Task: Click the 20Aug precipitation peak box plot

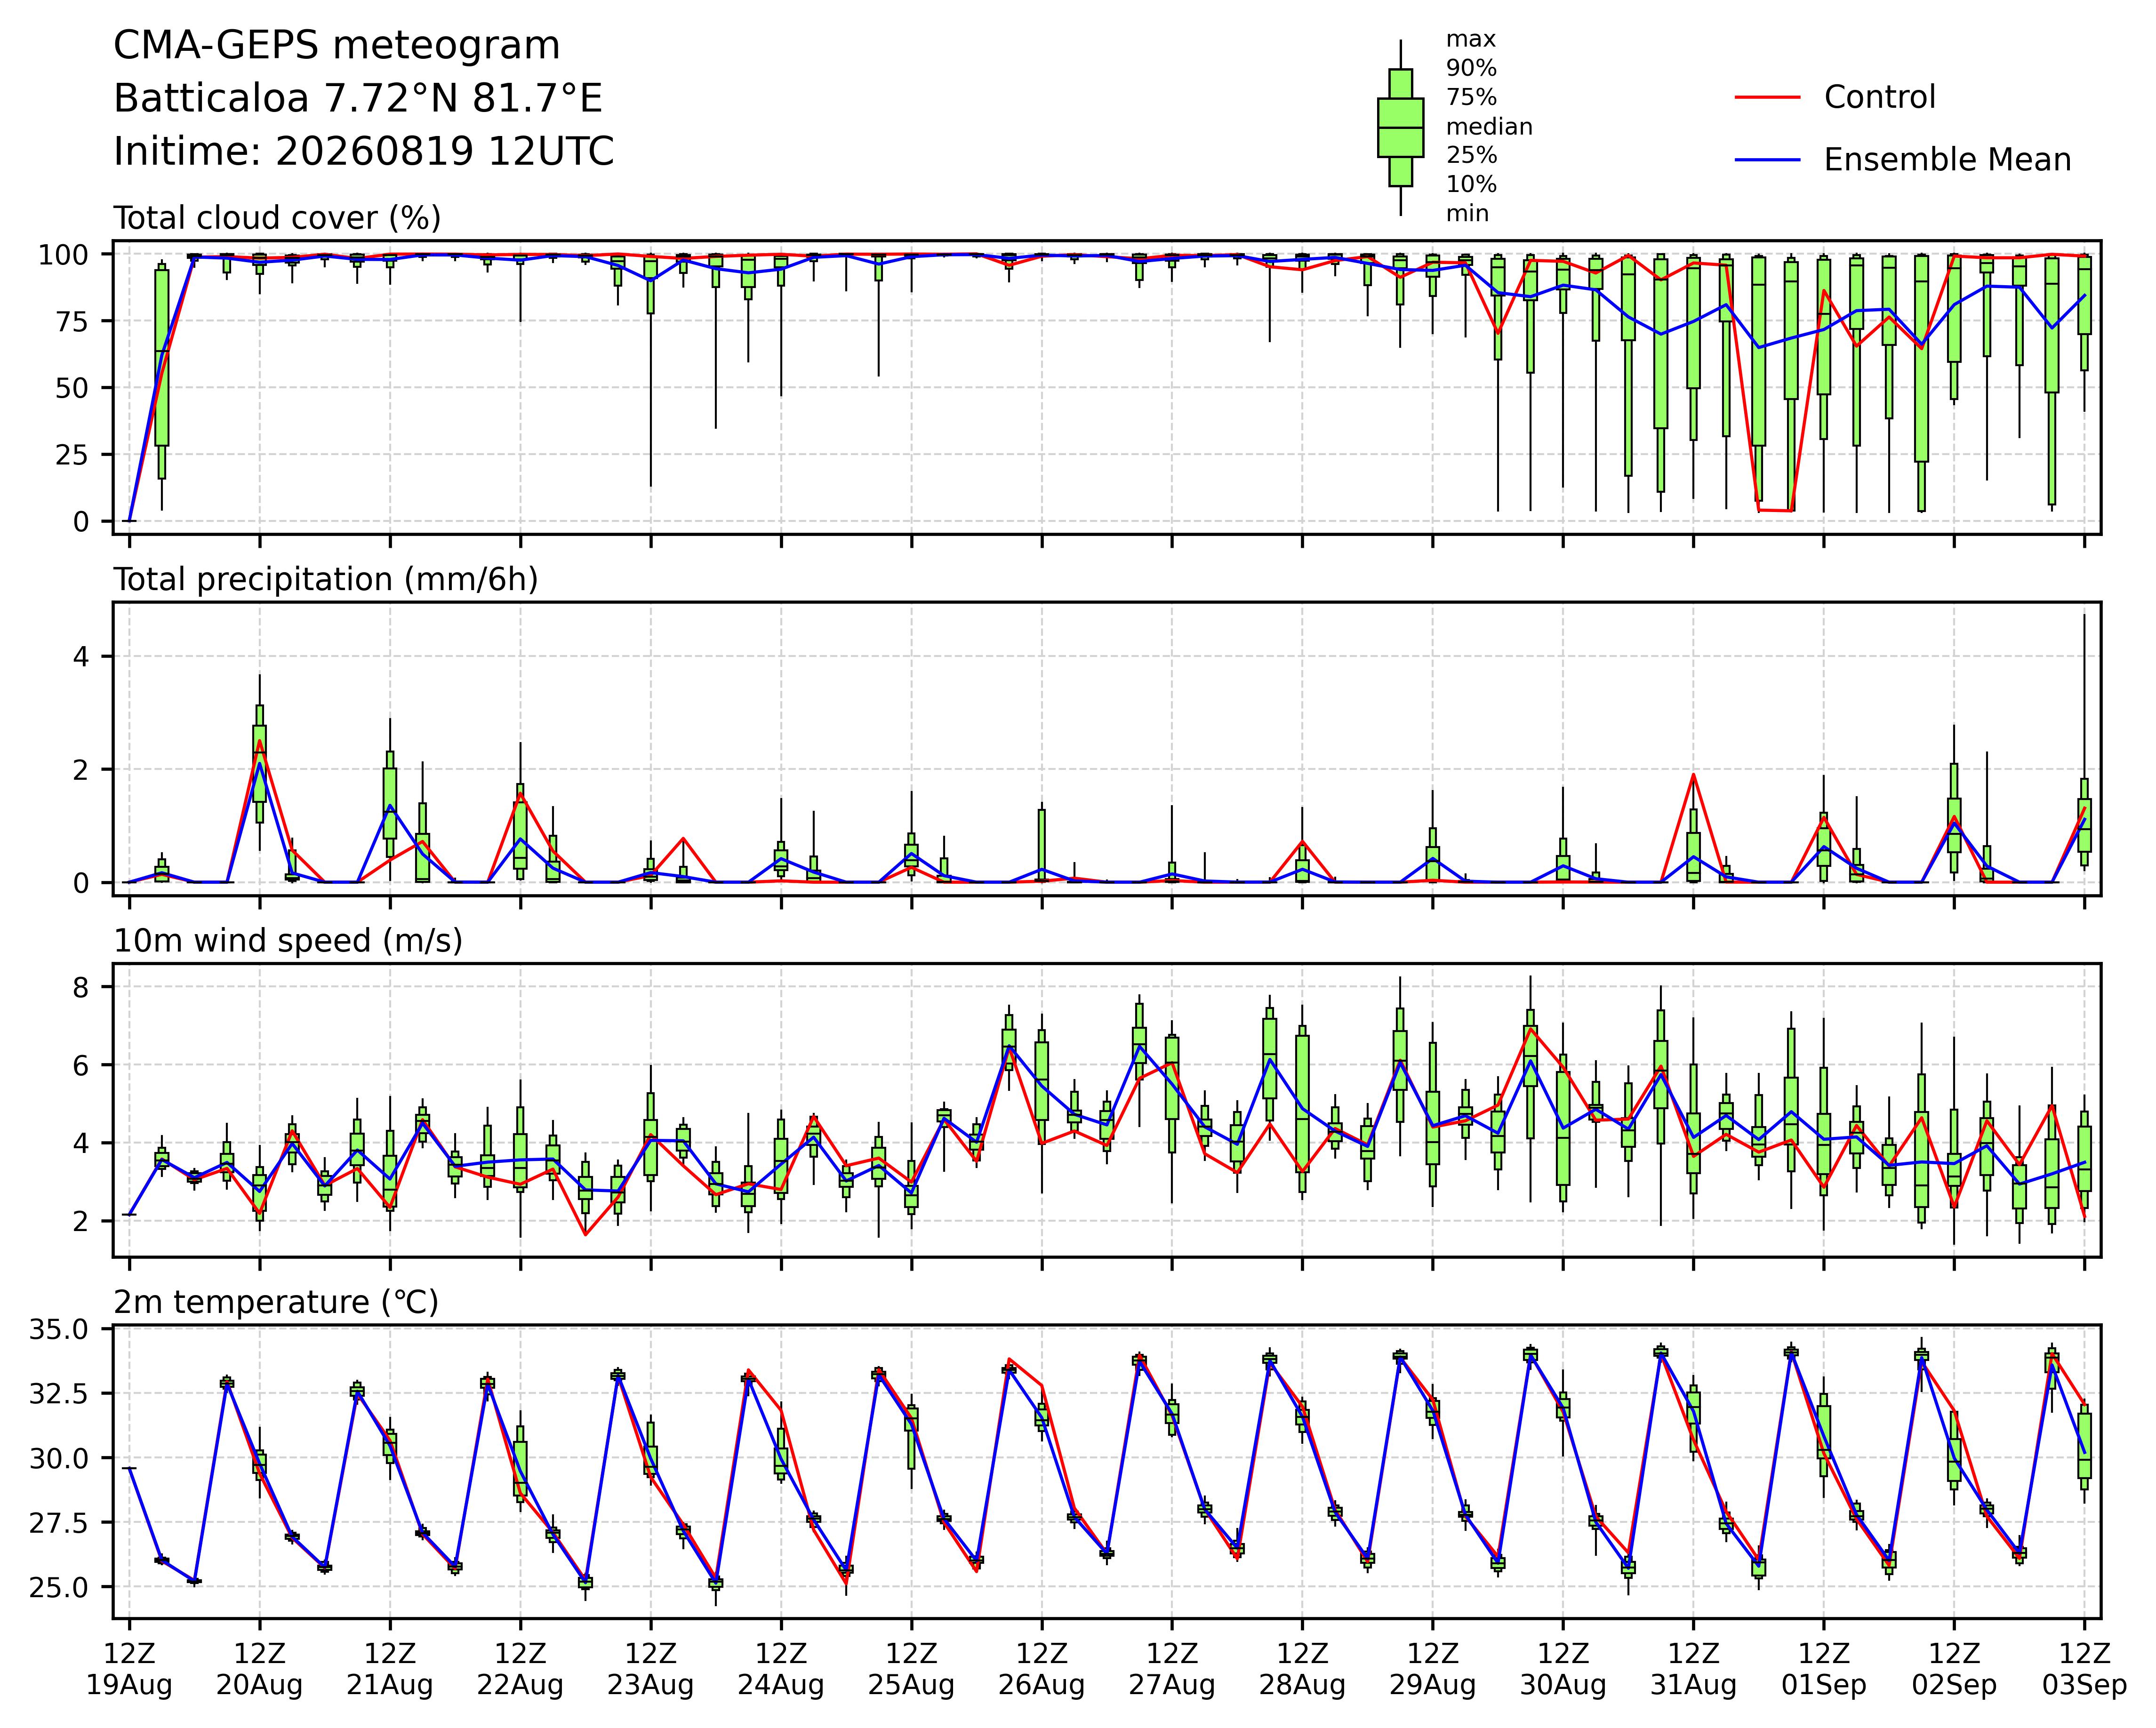Action: tap(260, 763)
